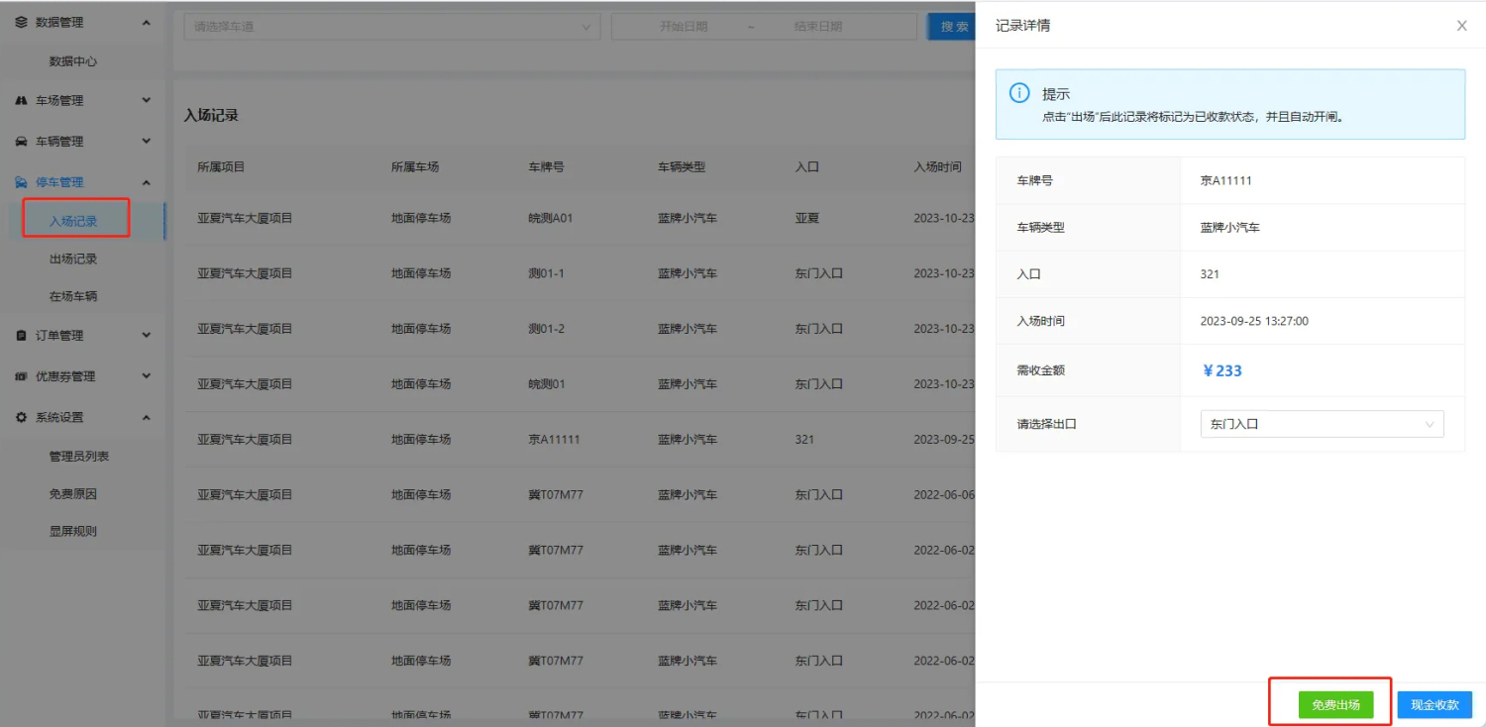This screenshot has width=1486, height=727.
Task: Click the 结束日期 date field
Action: 818,27
